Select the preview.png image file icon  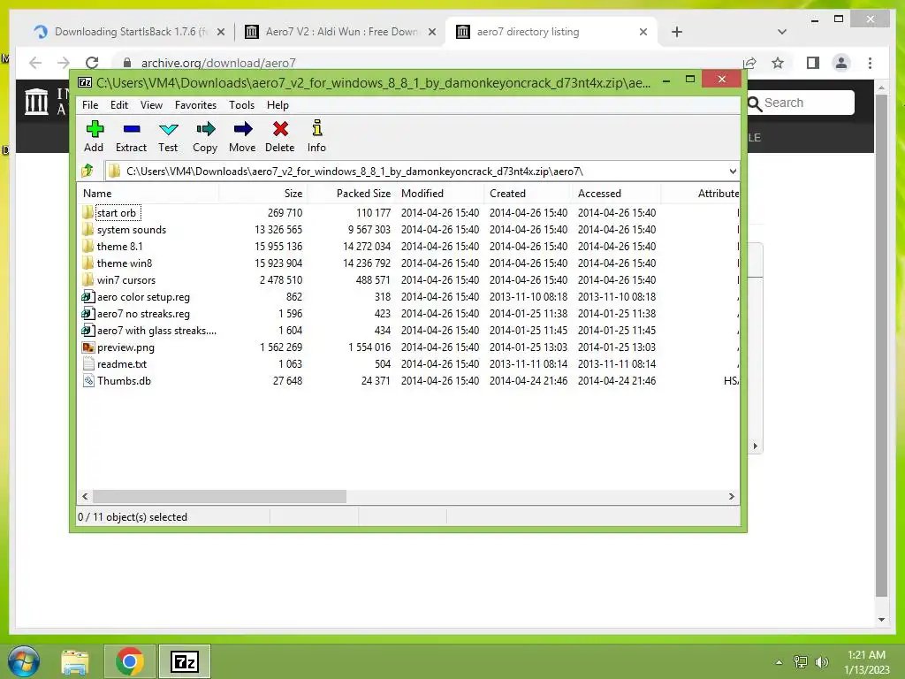pos(87,347)
